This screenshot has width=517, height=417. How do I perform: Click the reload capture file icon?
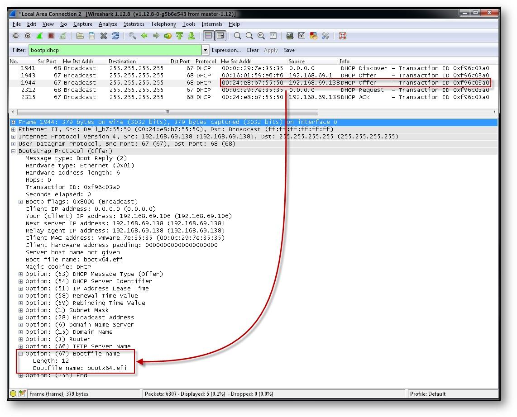[x=115, y=36]
